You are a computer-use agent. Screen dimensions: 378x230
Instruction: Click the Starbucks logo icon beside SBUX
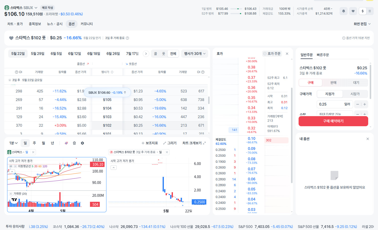click(x=7, y=8)
